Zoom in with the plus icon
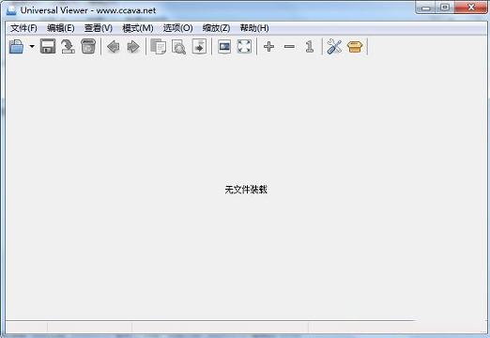This screenshot has height=338, width=490. click(268, 47)
